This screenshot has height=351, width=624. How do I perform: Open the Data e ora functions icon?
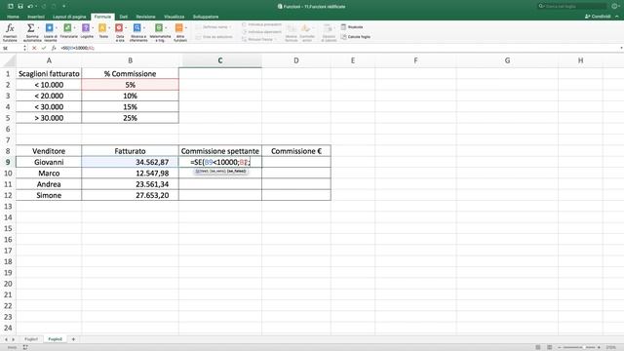pos(119,28)
